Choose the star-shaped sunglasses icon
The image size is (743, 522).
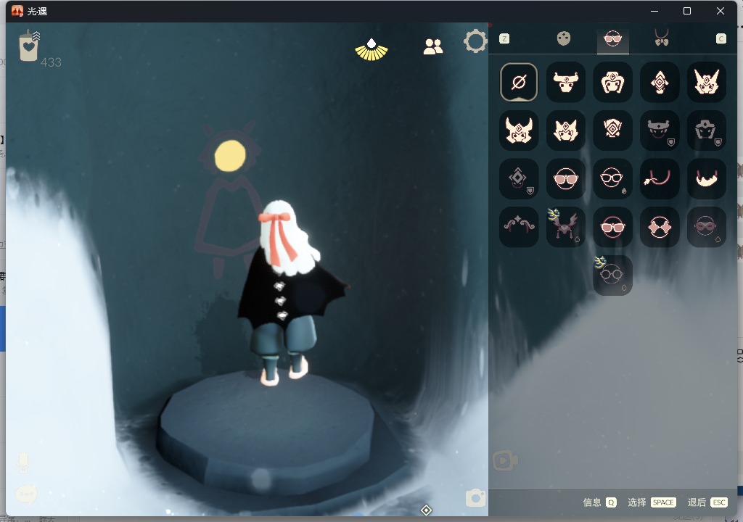(x=660, y=227)
